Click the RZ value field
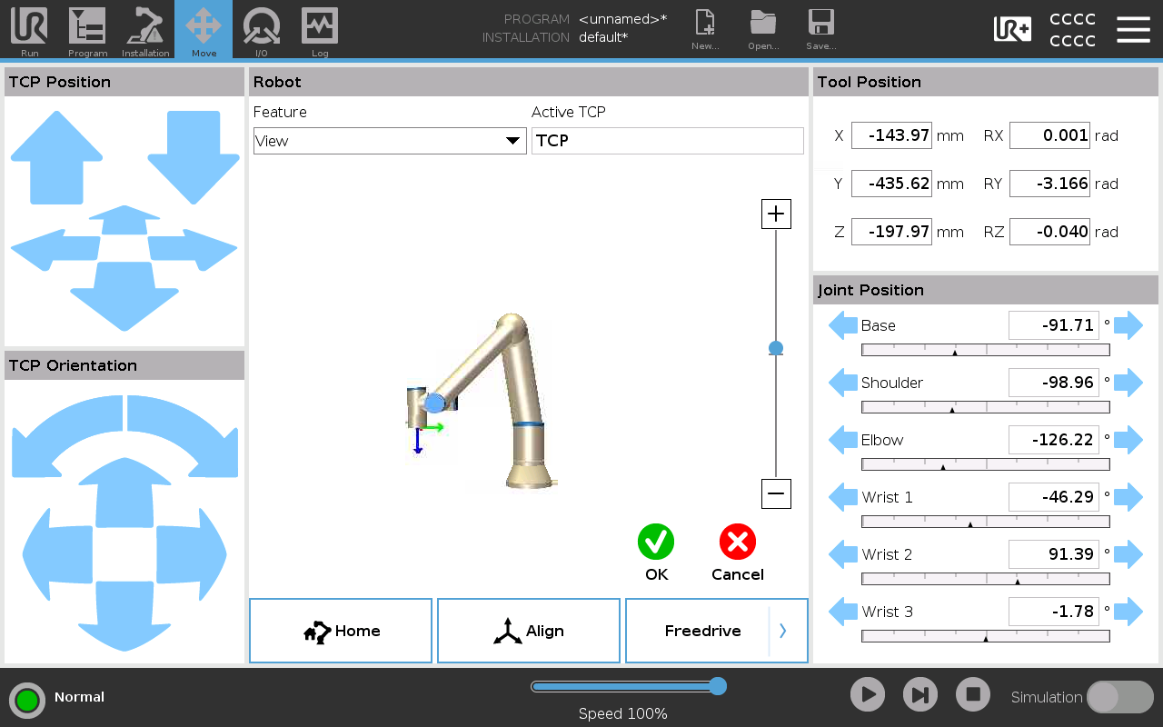 (x=1049, y=232)
